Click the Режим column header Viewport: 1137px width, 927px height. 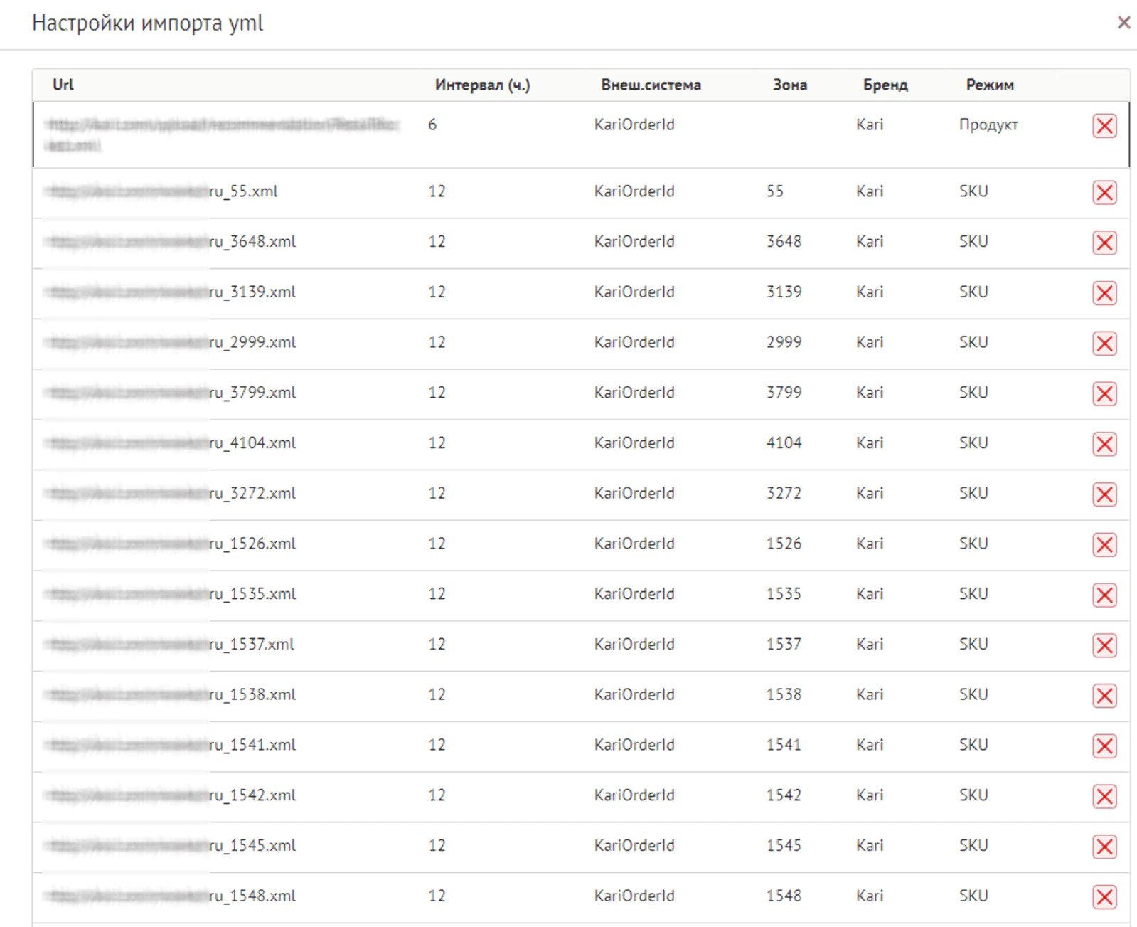989,85
